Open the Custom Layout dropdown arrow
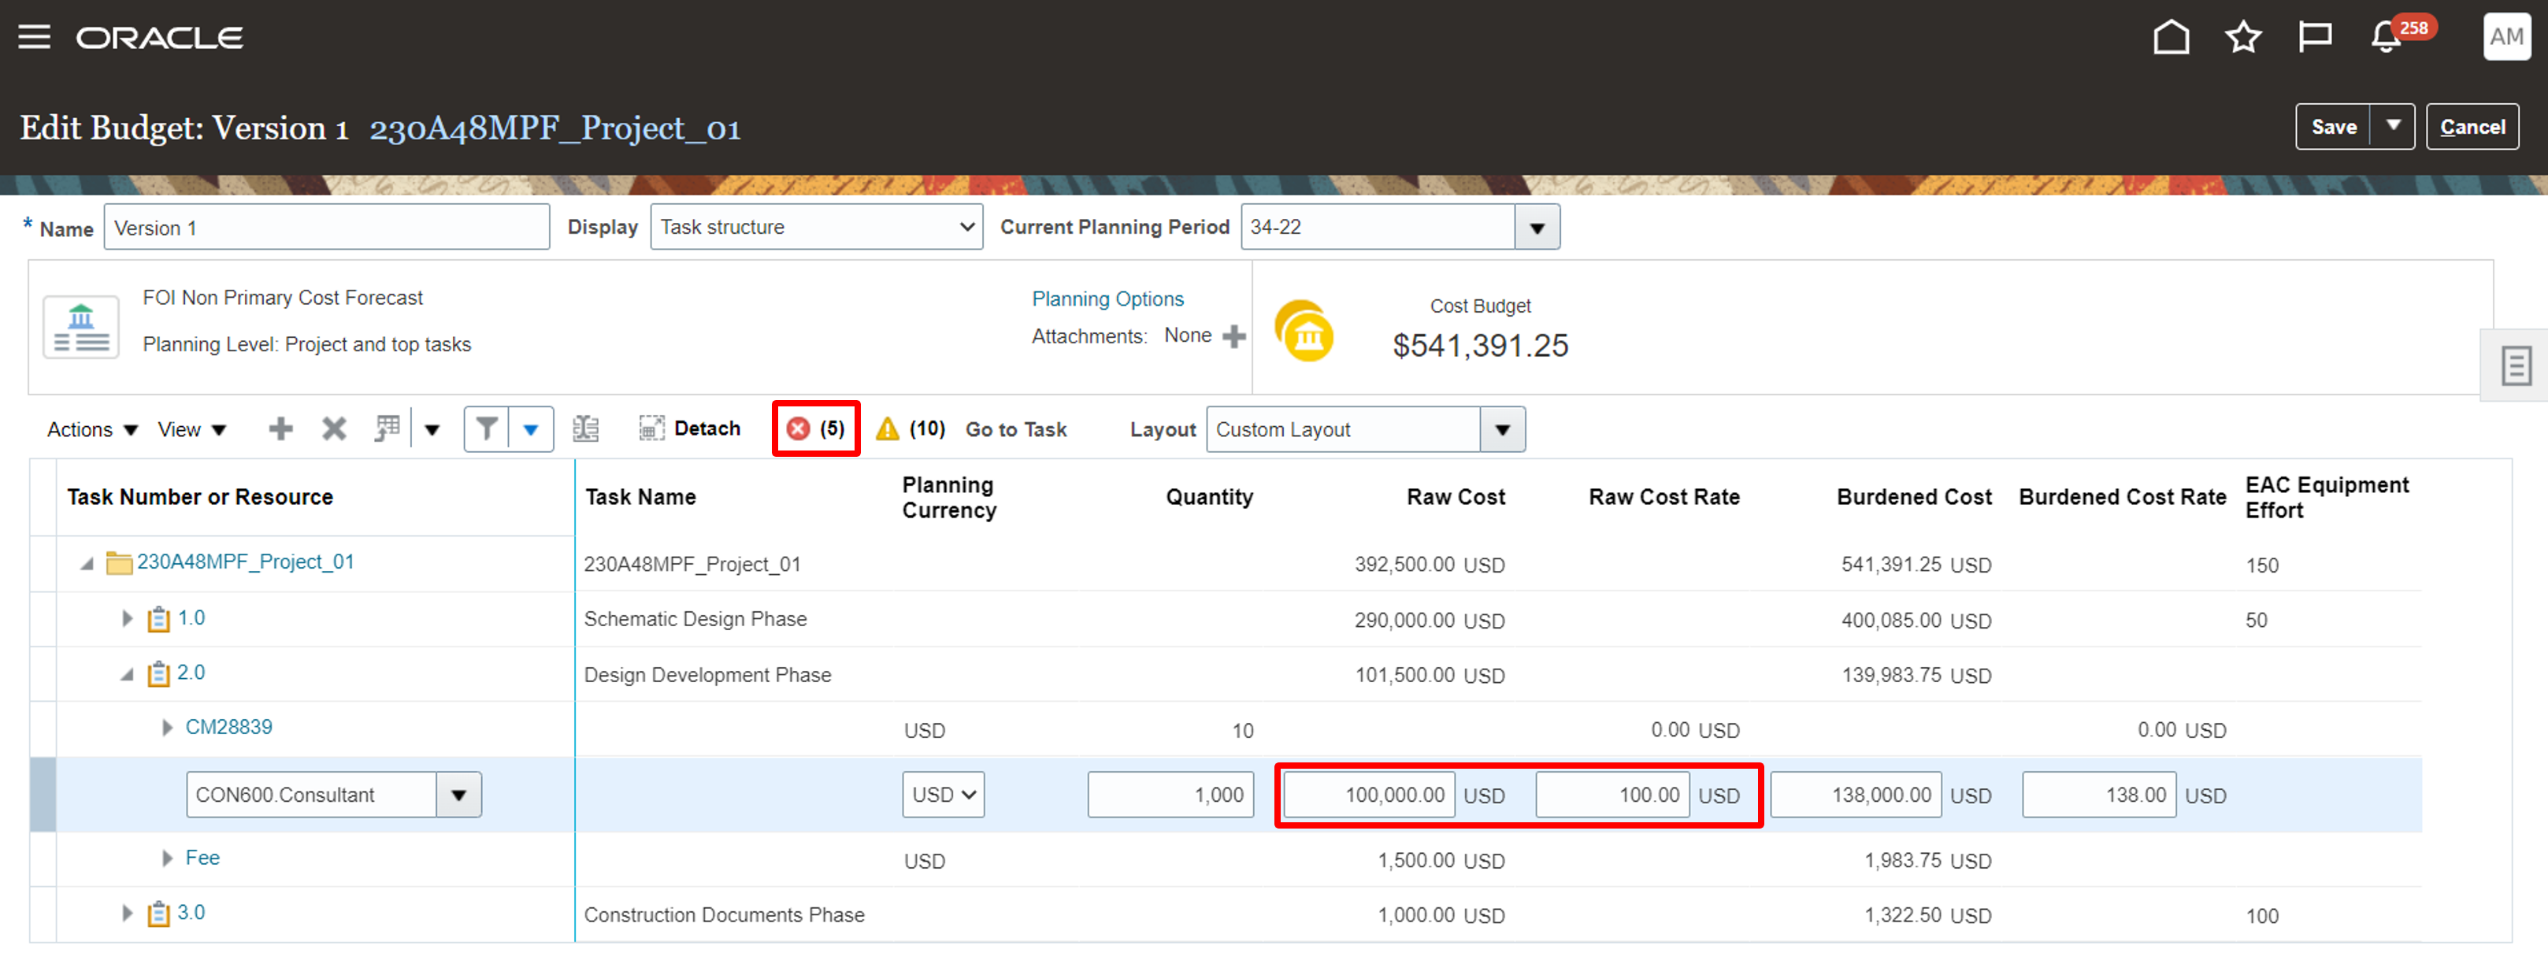 tap(1501, 430)
